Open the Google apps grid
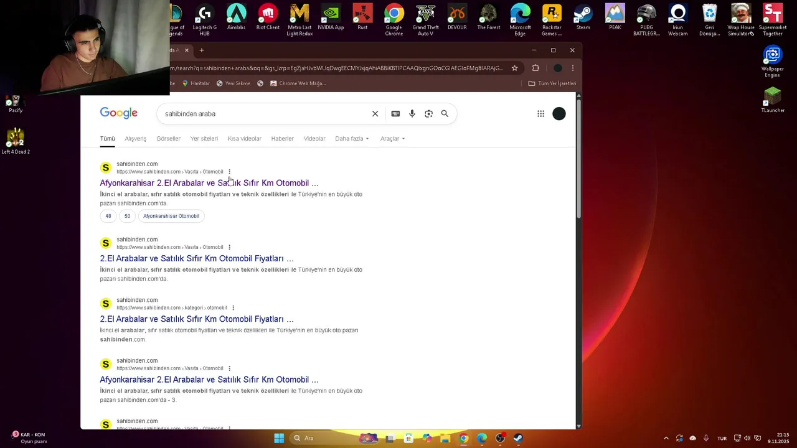Viewport: 797px width, 448px height. [x=540, y=114]
